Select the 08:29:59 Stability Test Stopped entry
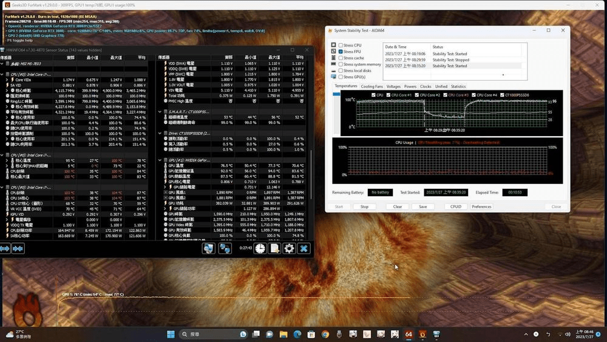Image resolution: width=607 pixels, height=342 pixels. 452,60
